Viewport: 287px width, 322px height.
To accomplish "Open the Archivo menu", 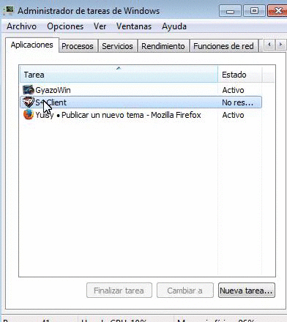I will point(21,26).
